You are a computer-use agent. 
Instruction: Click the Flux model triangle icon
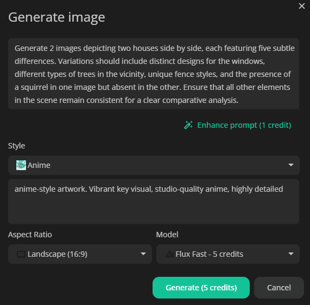[x=169, y=254]
